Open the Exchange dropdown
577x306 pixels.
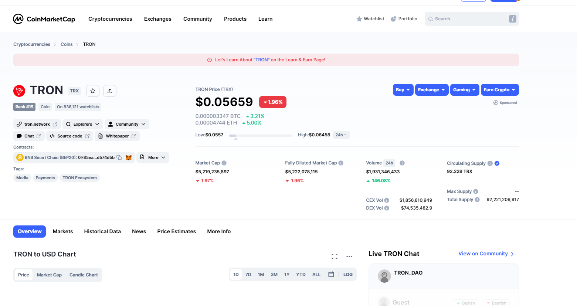431,90
